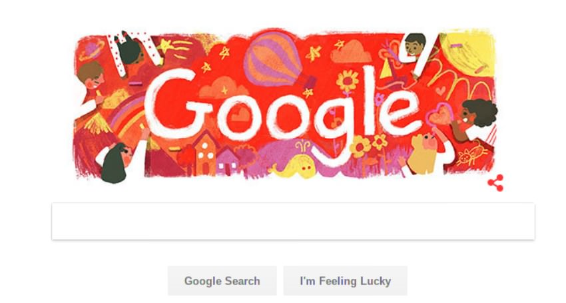Click the ringed planet drawing in the doodle

click(x=91, y=50)
